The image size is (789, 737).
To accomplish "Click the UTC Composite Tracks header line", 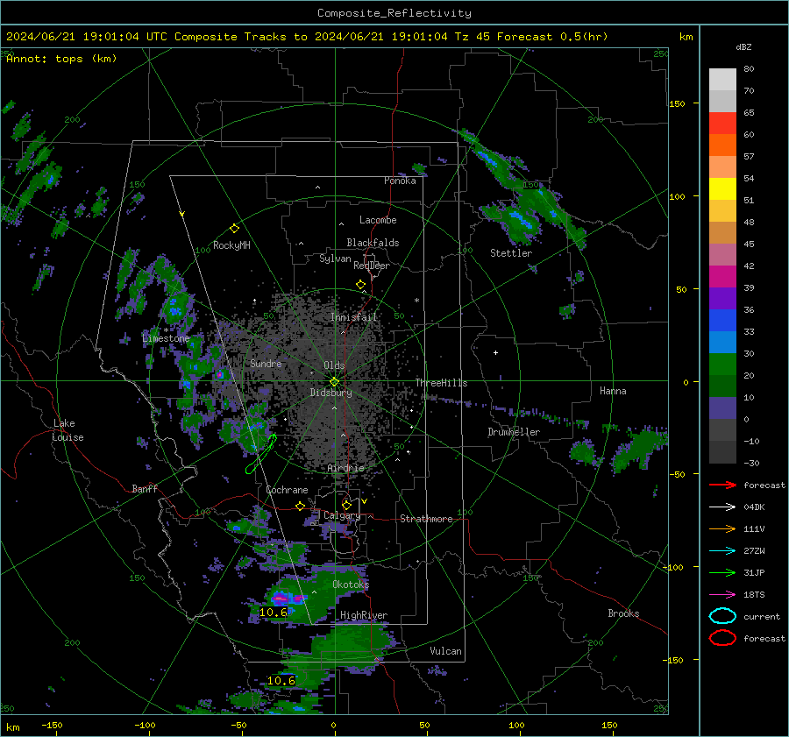I will pos(307,37).
